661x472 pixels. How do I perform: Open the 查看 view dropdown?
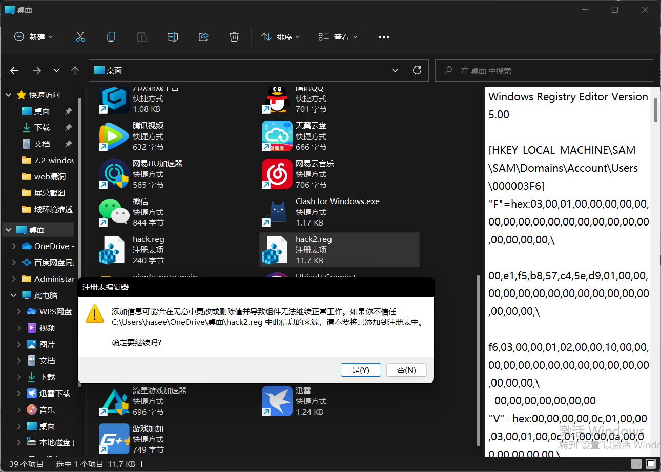338,37
